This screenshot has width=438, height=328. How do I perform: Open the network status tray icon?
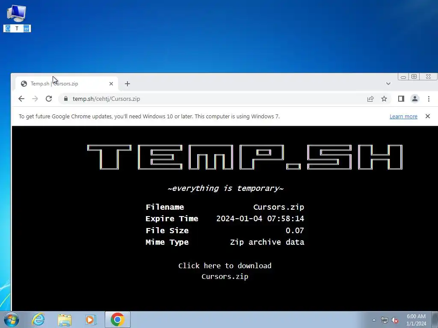(x=385, y=320)
